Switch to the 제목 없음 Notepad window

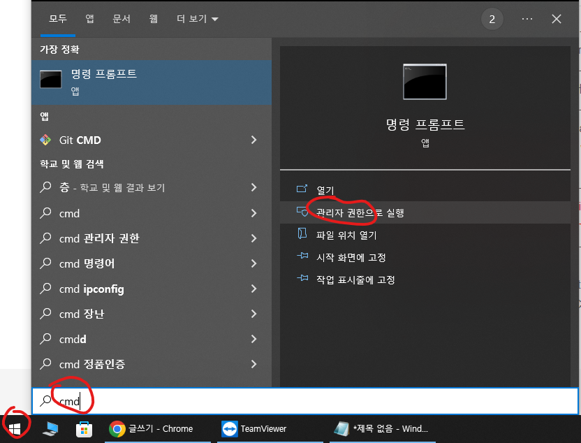(x=383, y=429)
